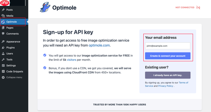Click the PHP logo at top-left
The width and height of the screenshot is (211, 112).
[5, 3]
